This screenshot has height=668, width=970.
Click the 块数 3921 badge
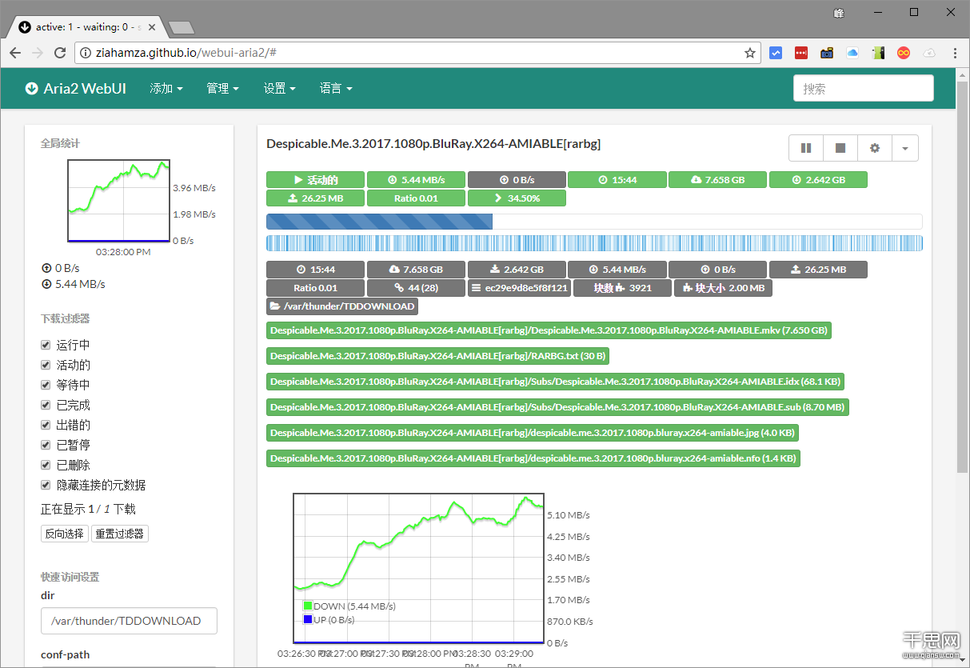point(622,288)
